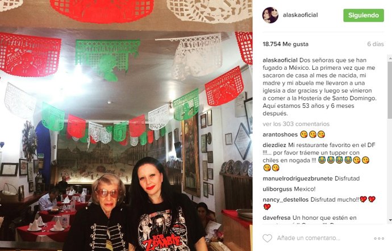Click the restaurant photo of two women

[x=126, y=125]
